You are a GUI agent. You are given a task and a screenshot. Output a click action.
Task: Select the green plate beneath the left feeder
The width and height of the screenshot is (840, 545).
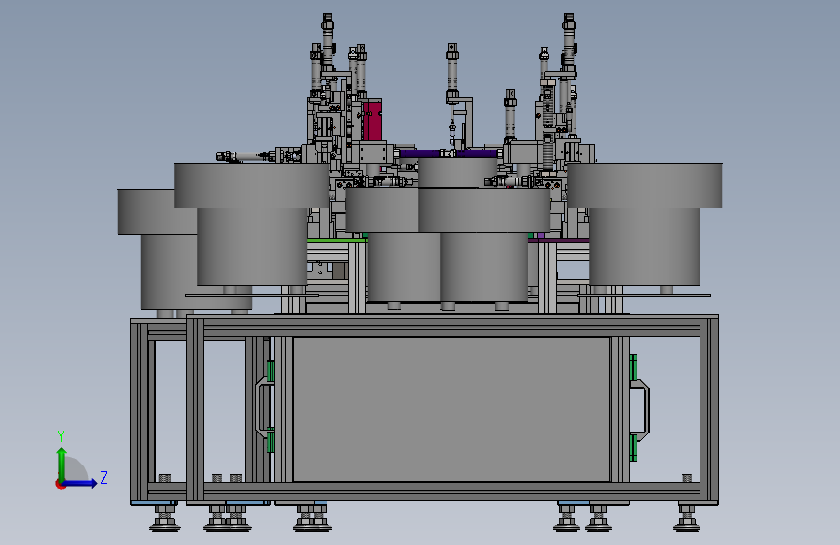click(x=337, y=240)
